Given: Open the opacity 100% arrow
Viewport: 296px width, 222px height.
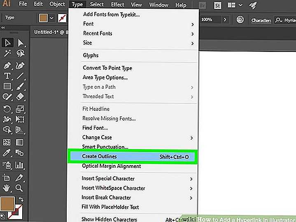Looking at the screenshot, I should click(x=225, y=19).
